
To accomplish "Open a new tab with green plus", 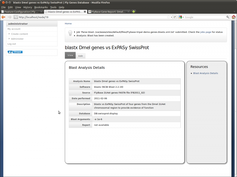I will click(x=134, y=12).
